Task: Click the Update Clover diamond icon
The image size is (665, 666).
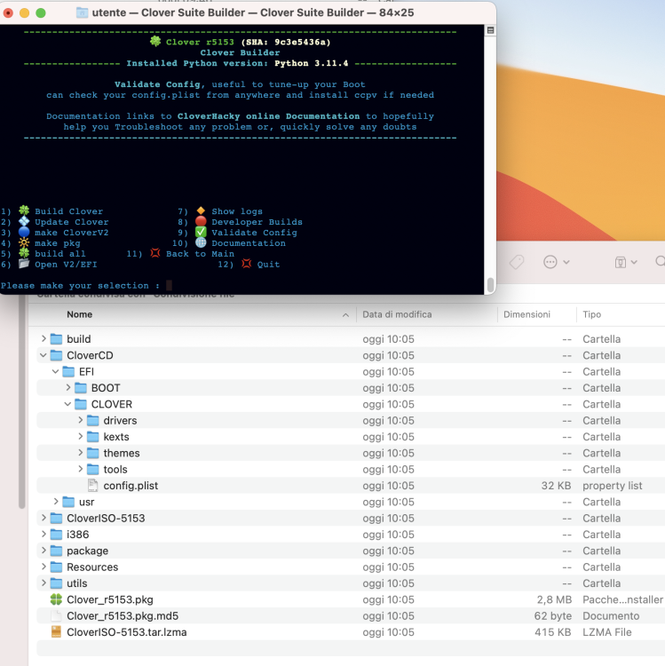Action: point(24,221)
